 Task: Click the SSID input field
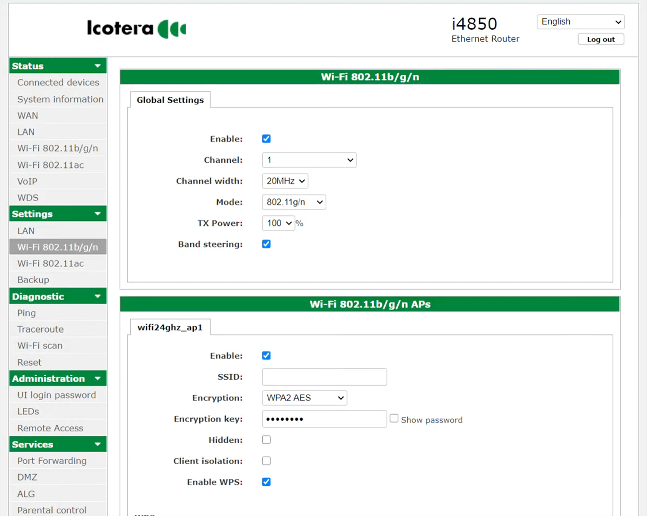click(x=324, y=377)
